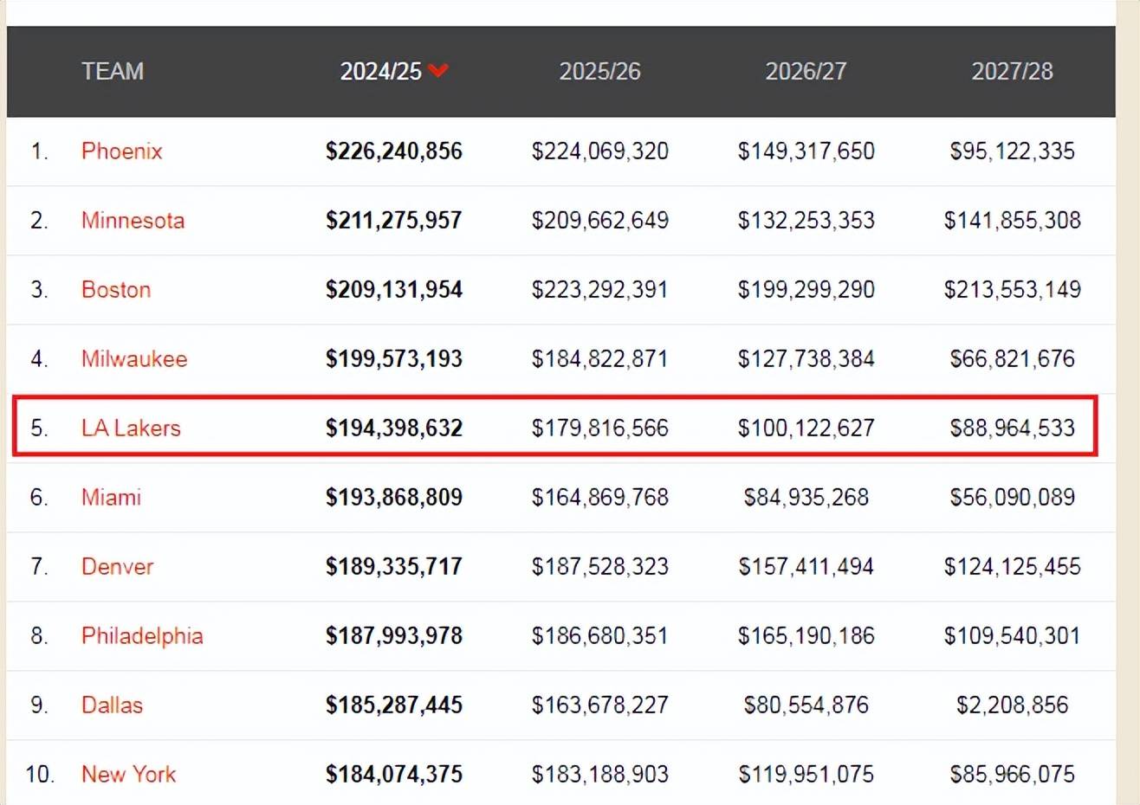Highlight Minnesota 2027/28 value $141,855,308
The height and width of the screenshot is (805, 1140).
pyautogui.click(x=1013, y=221)
